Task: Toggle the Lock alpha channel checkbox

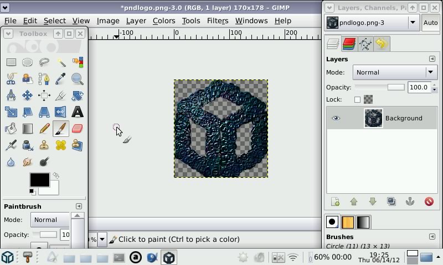Action: (x=357, y=99)
